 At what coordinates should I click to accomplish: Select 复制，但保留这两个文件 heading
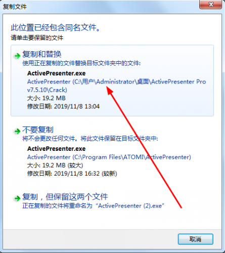(65, 197)
